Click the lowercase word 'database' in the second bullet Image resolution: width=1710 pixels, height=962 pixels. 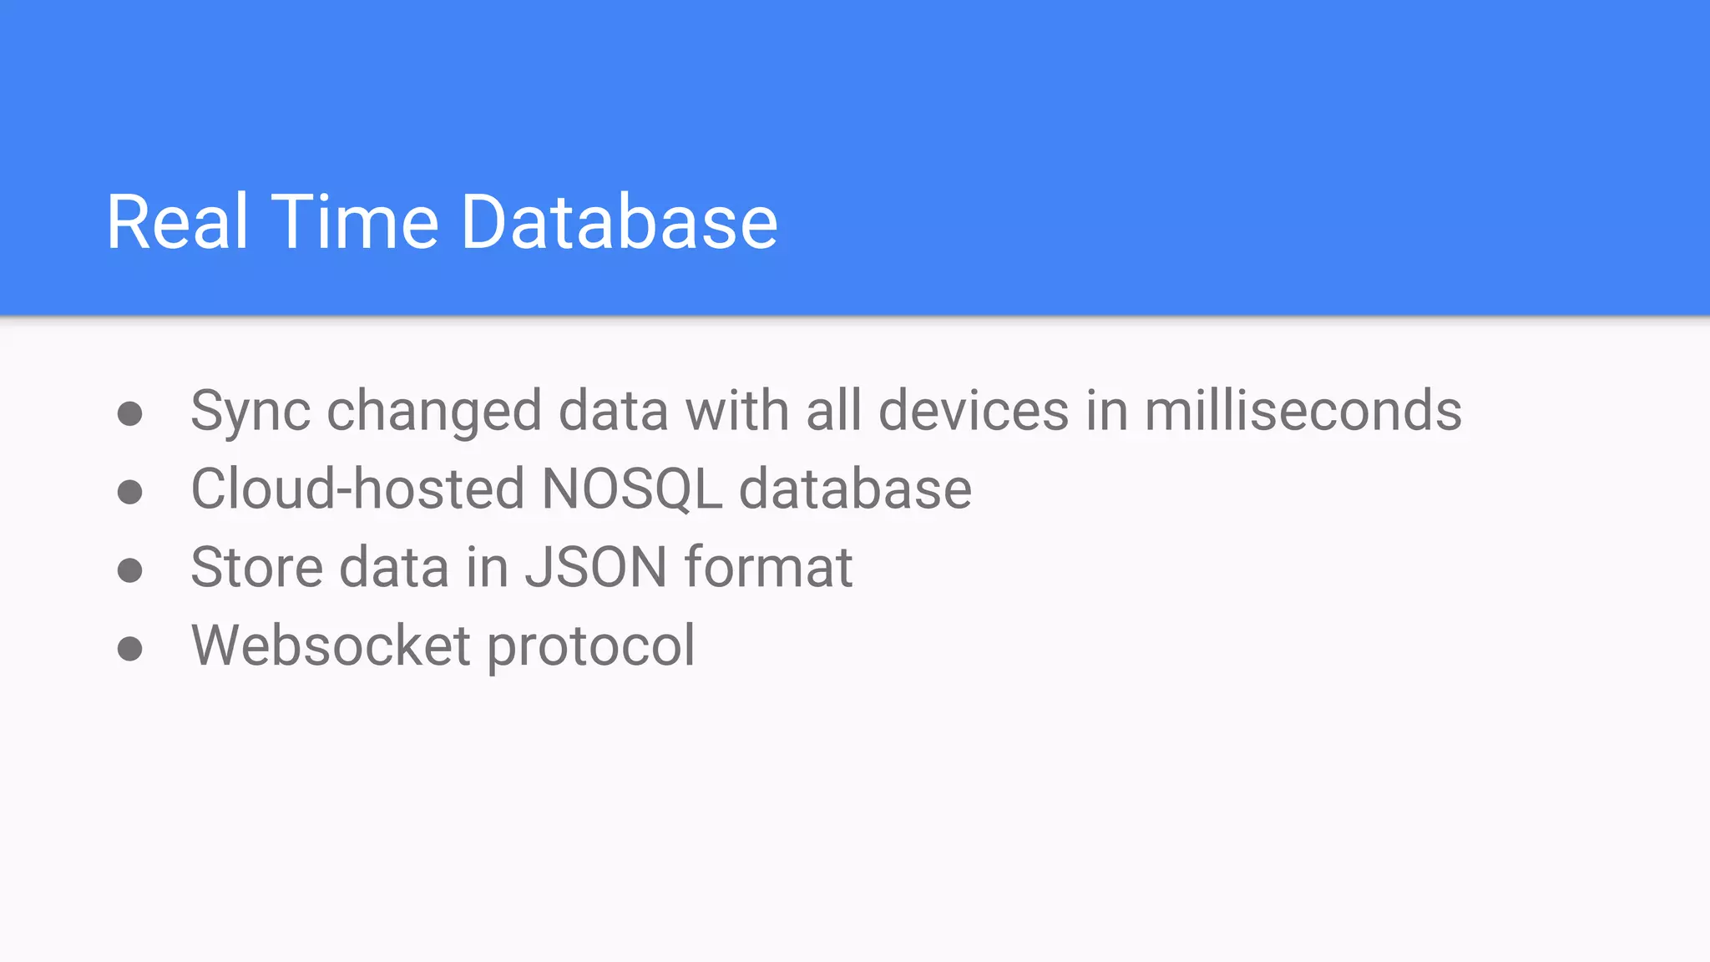pos(855,489)
